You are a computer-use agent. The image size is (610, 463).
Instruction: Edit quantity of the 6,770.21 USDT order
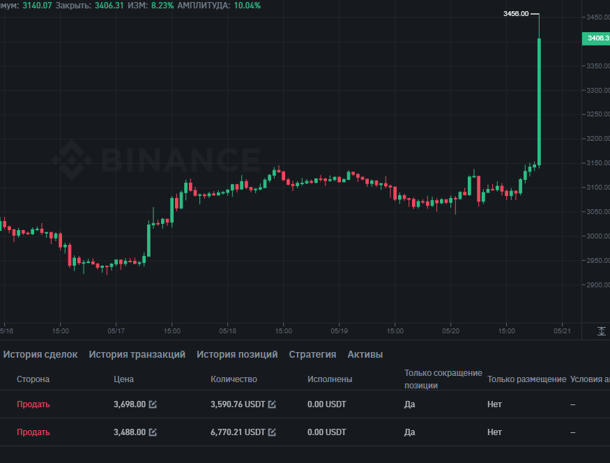coord(273,432)
